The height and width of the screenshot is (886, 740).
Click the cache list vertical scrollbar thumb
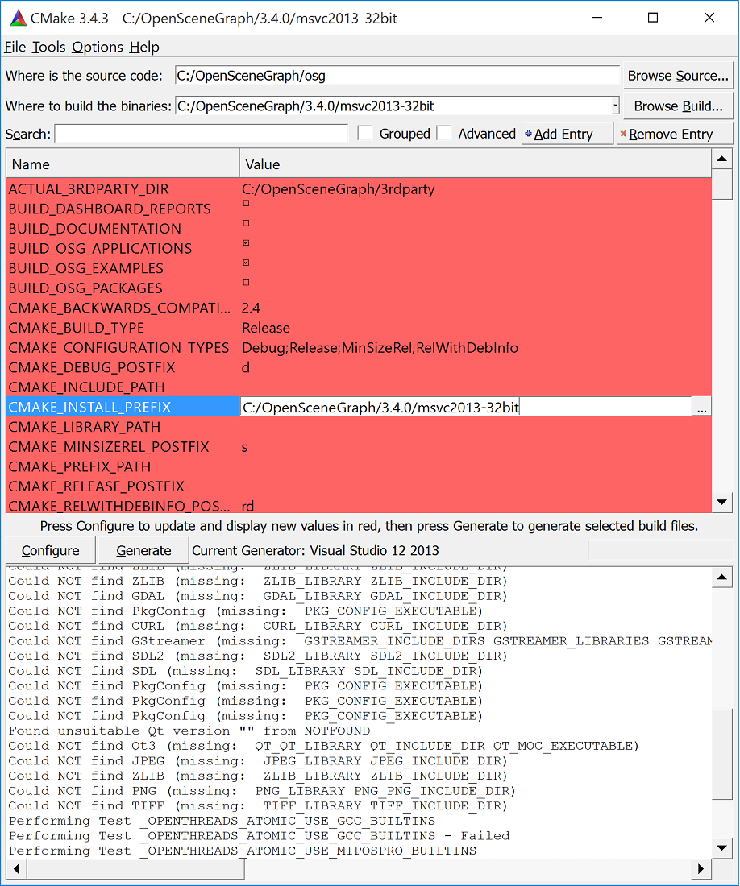pyautogui.click(x=722, y=184)
